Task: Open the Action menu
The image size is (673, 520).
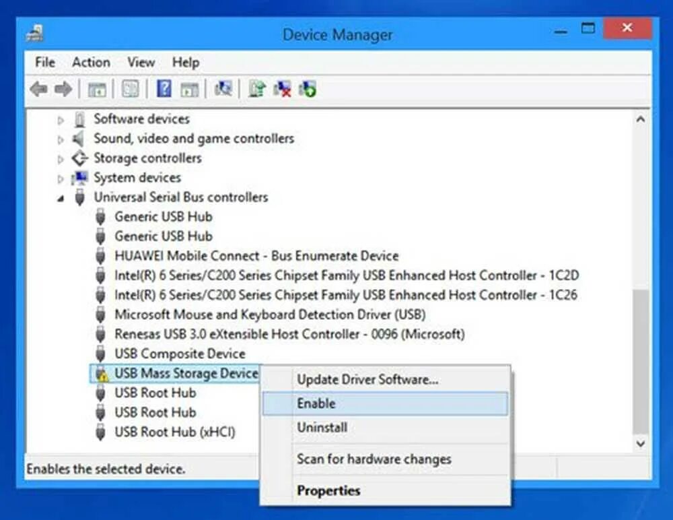Action: tap(91, 63)
